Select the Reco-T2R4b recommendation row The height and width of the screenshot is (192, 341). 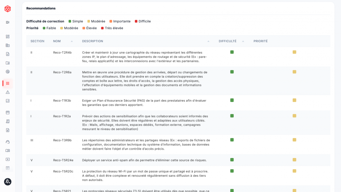pyautogui.click(x=178, y=57)
